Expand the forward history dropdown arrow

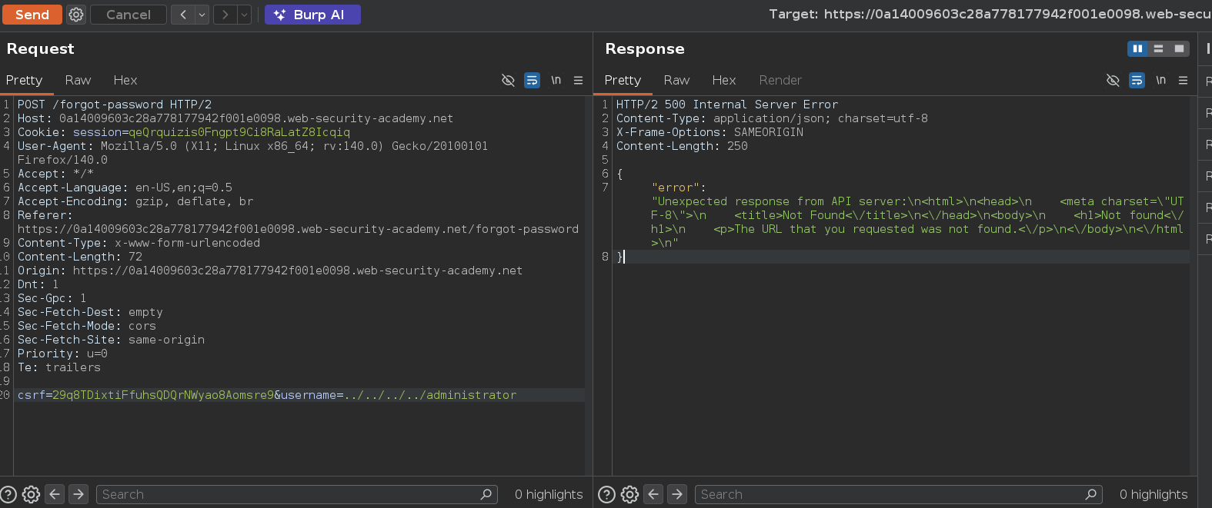point(244,15)
